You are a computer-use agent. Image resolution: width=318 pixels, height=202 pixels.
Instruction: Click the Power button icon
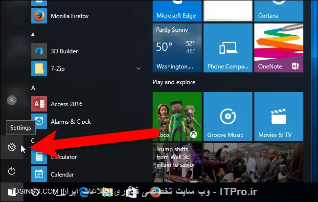12,171
